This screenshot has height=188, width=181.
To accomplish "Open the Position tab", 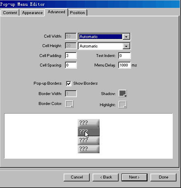I will [77, 13].
